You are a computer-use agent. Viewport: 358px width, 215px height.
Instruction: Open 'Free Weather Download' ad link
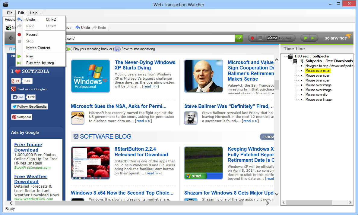30,179
